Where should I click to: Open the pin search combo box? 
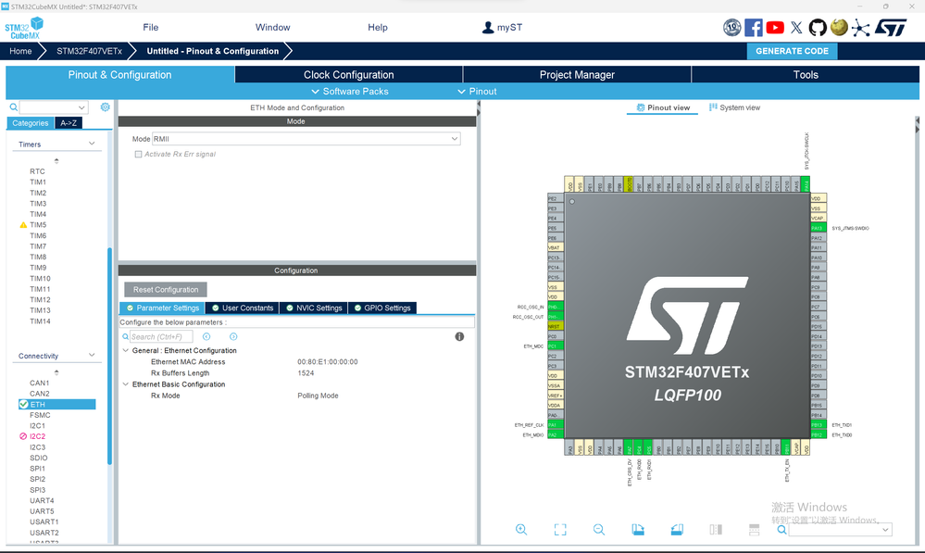coord(840,530)
